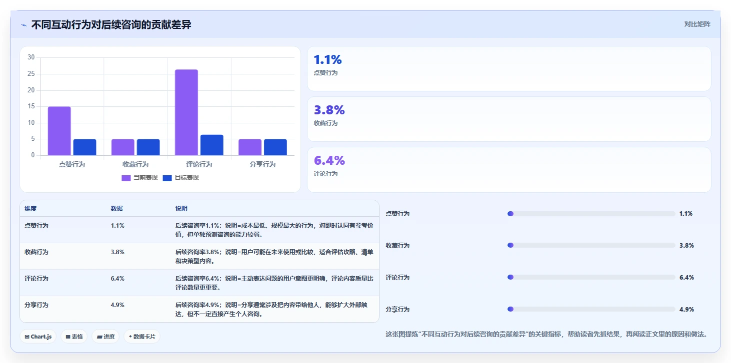This screenshot has height=363, width=731.
Task: Click the 3.8% value beside 收藏行为 progress
Action: click(x=686, y=246)
